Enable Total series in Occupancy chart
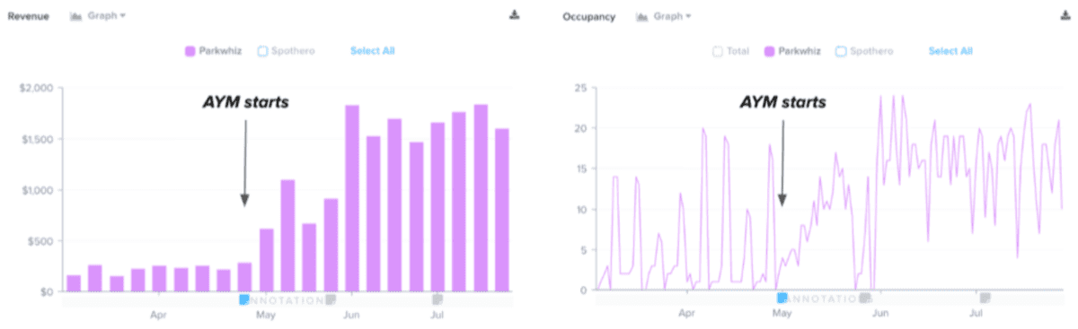 point(730,51)
